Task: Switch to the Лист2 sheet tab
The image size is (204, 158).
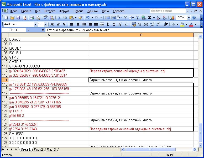Action: (x=38, y=149)
